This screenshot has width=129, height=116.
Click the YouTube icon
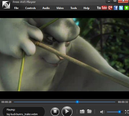[x=102, y=8]
